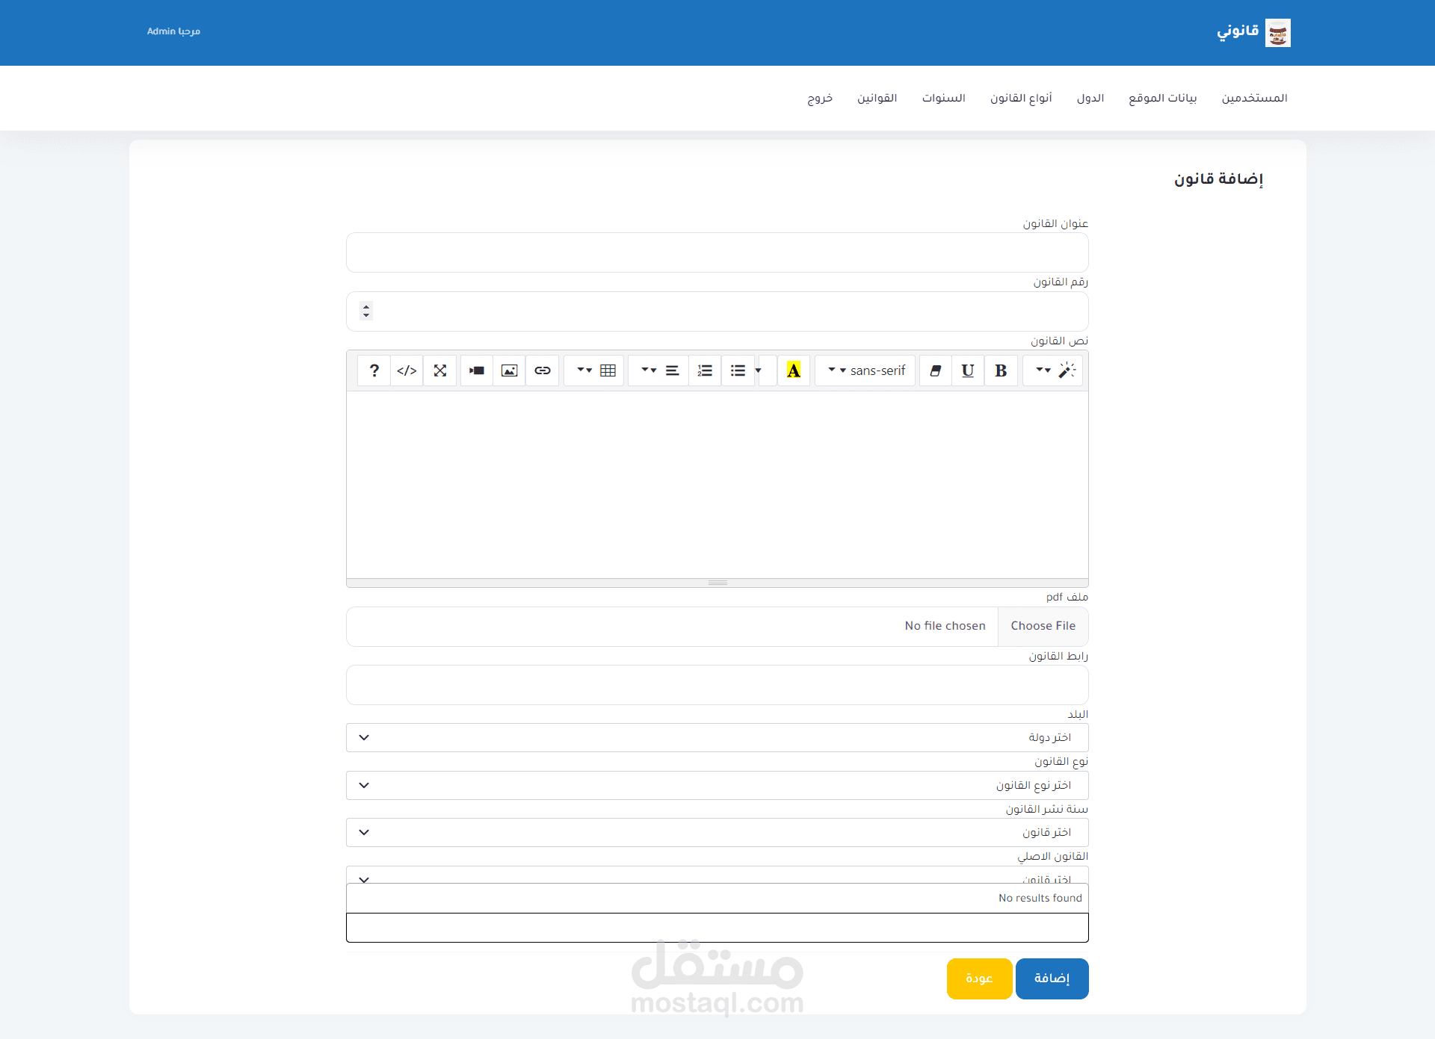The height and width of the screenshot is (1039, 1435).
Task: Apply the ordered list formatting
Action: 705,370
